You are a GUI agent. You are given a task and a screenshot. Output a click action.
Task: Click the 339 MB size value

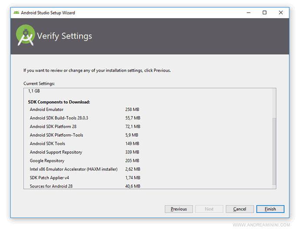[132, 152]
